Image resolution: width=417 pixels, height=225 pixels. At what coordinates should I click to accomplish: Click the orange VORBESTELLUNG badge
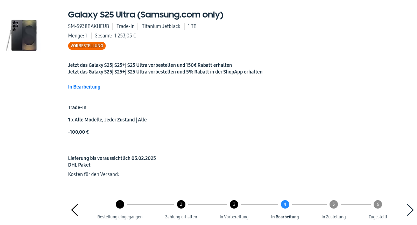coord(87,46)
